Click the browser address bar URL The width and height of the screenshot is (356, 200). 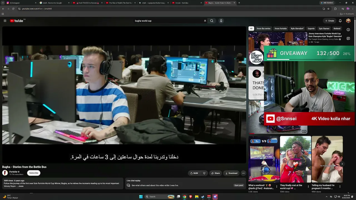pyautogui.click(x=37, y=9)
